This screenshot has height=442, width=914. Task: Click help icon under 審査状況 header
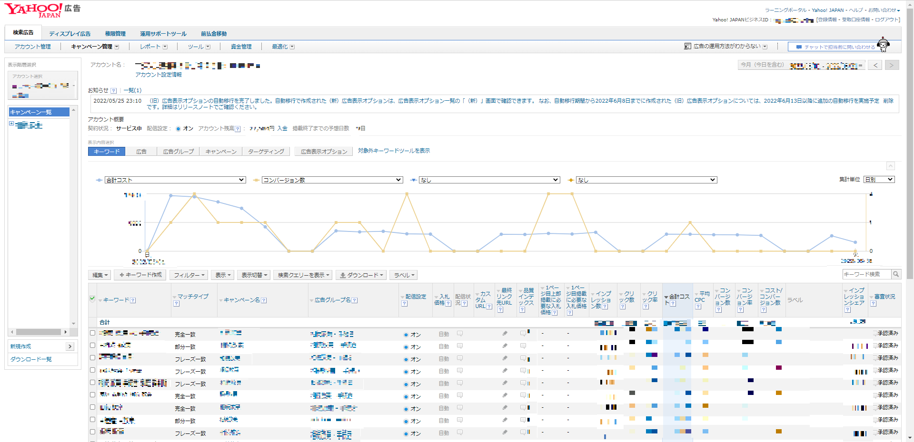point(873,304)
